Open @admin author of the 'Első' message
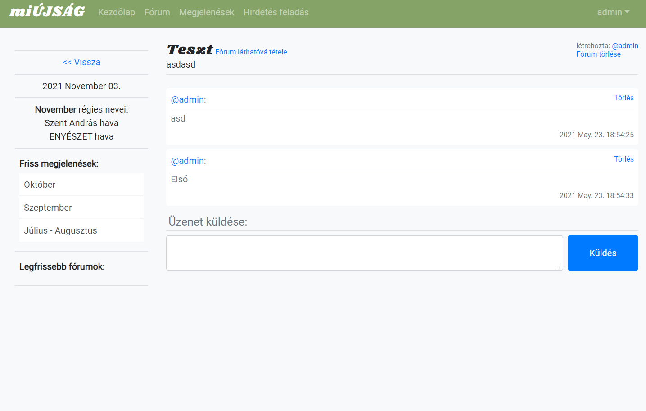Screen dimensions: 646x411 pyautogui.click(x=188, y=161)
